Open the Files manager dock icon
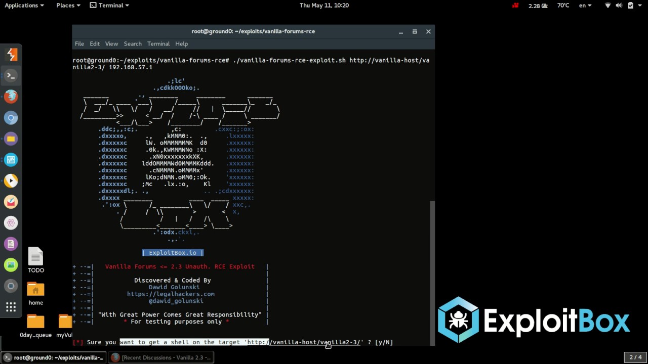The height and width of the screenshot is (364, 648). click(11, 139)
